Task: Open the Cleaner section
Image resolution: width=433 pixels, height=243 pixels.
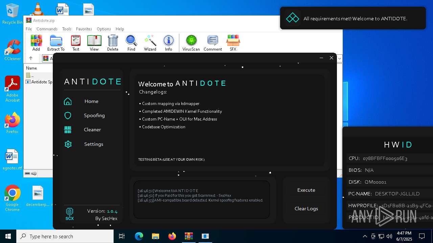Action: (x=92, y=130)
